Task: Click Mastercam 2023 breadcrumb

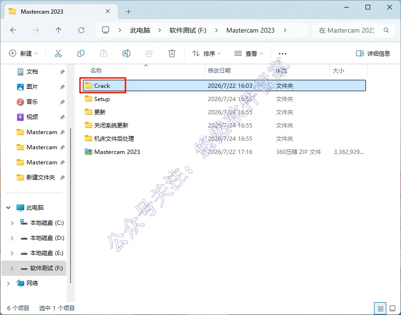Action: coord(250,30)
